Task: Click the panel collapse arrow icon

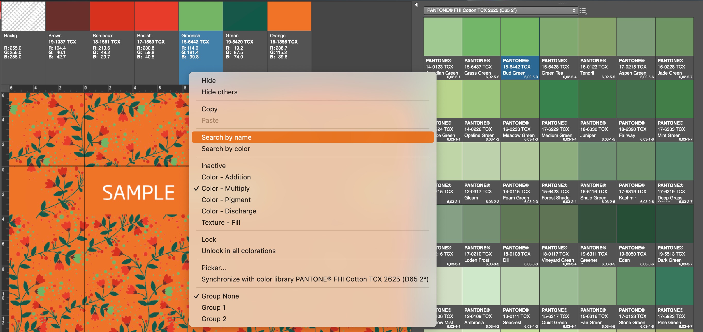Action: [416, 5]
